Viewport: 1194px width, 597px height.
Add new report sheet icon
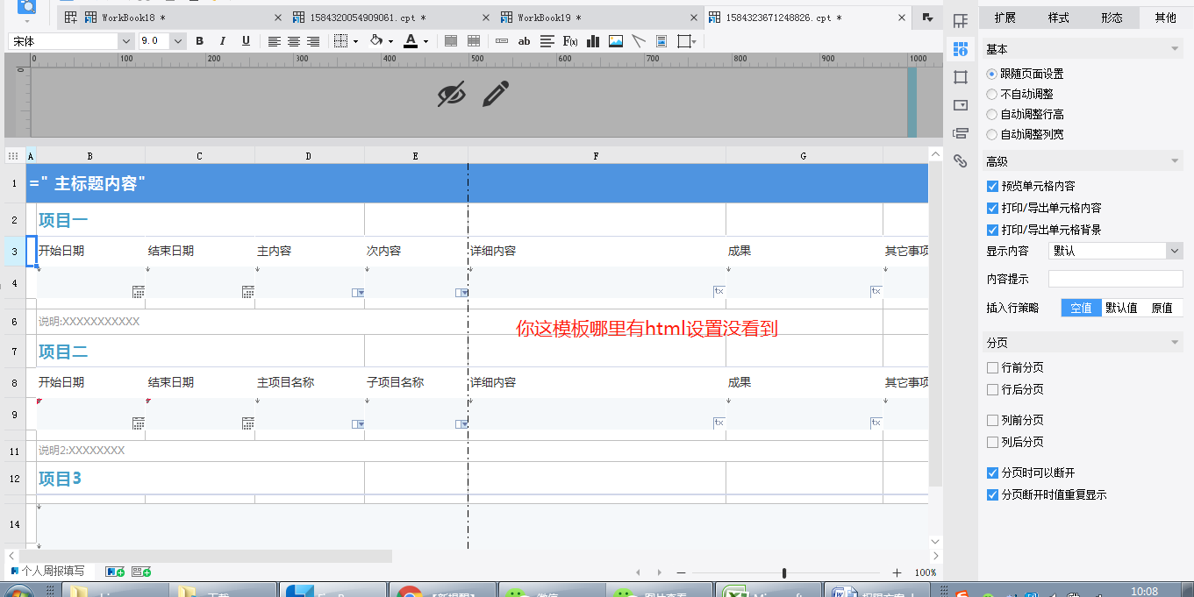[x=115, y=572]
